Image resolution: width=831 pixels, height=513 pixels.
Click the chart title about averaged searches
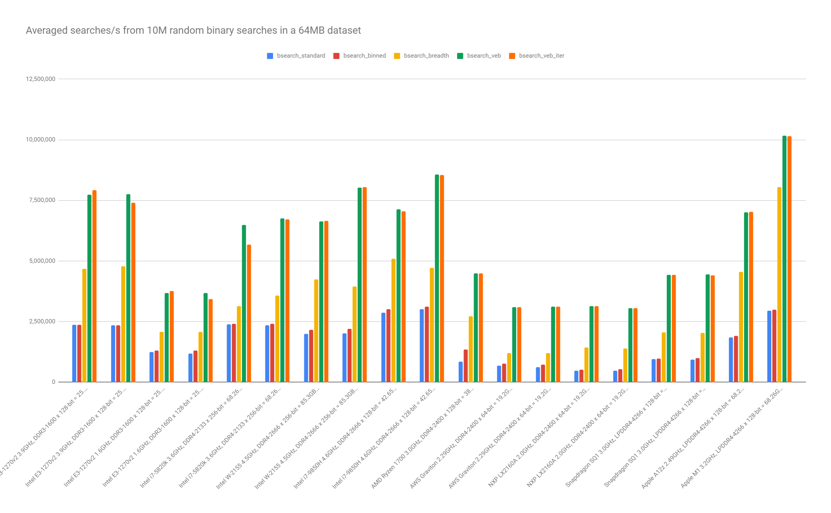[193, 31]
